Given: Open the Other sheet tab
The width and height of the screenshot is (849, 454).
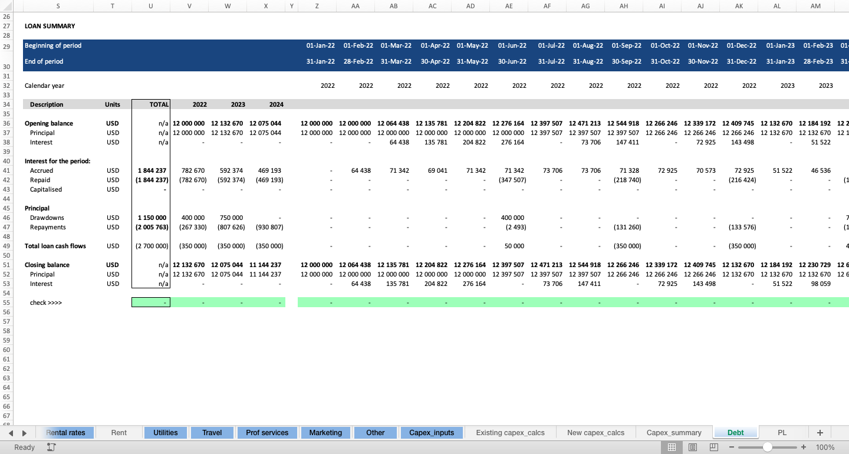Looking at the screenshot, I should (375, 432).
